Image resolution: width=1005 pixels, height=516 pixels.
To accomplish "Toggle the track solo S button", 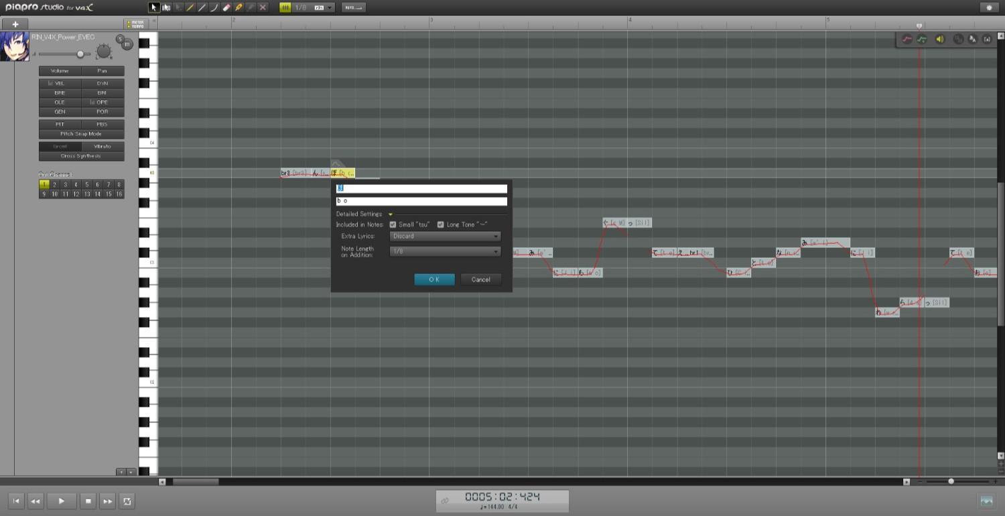I will [120, 40].
